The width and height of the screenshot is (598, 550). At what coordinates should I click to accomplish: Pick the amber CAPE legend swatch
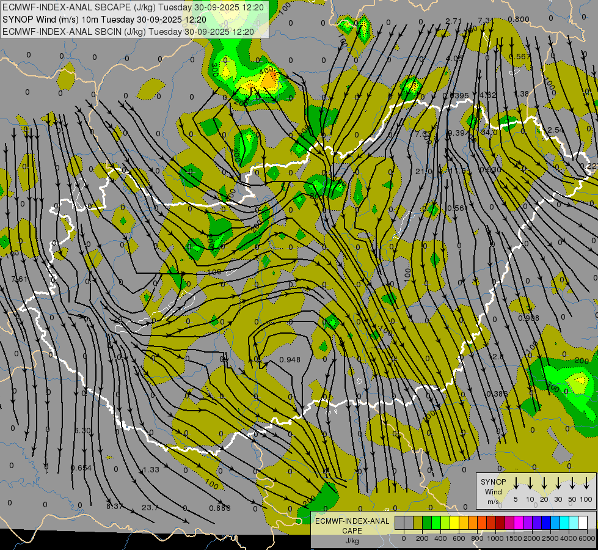[464, 522]
